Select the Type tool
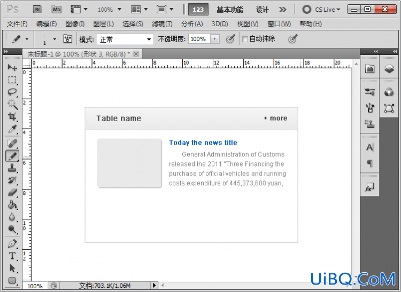The width and height of the screenshot is (401, 292). (x=12, y=256)
